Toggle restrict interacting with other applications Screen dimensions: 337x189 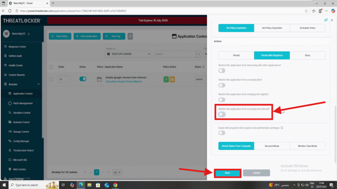[x=222, y=71]
